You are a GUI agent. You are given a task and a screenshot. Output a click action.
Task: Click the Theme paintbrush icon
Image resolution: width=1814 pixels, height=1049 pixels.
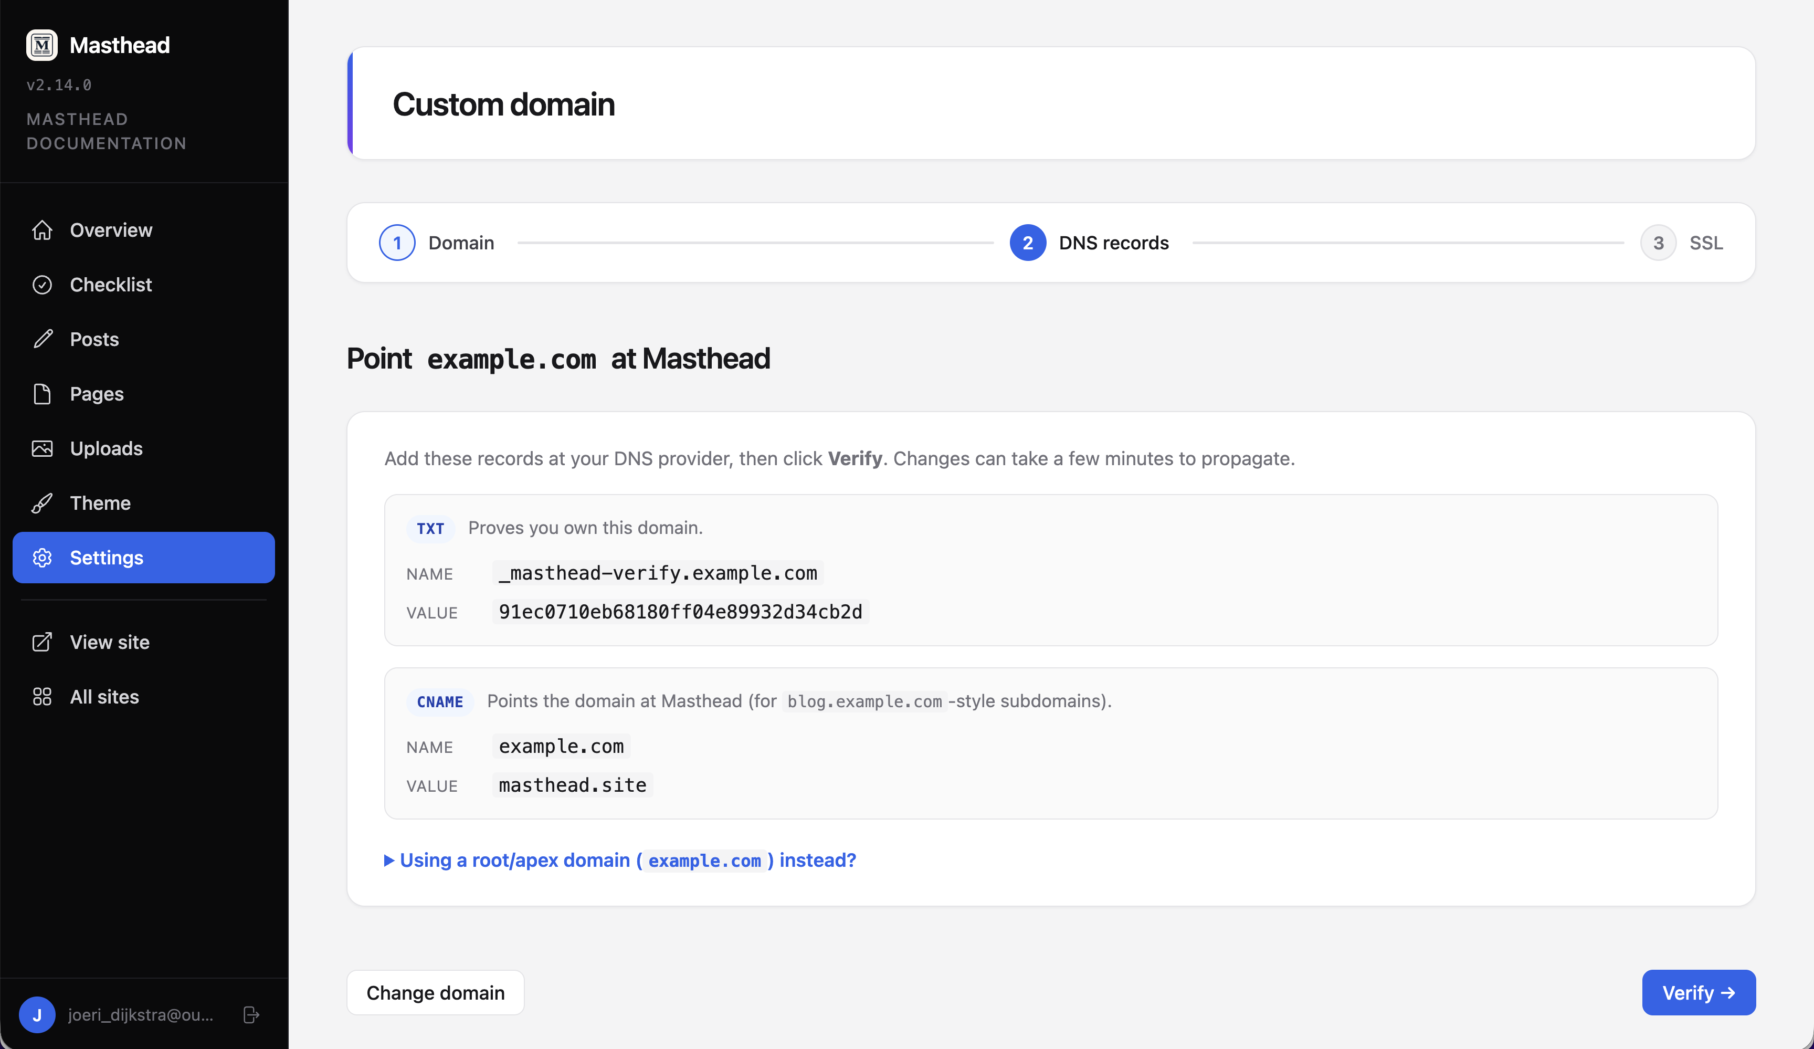pyautogui.click(x=43, y=503)
